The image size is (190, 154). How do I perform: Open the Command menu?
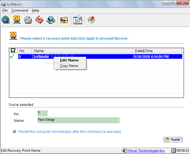click(x=20, y=10)
